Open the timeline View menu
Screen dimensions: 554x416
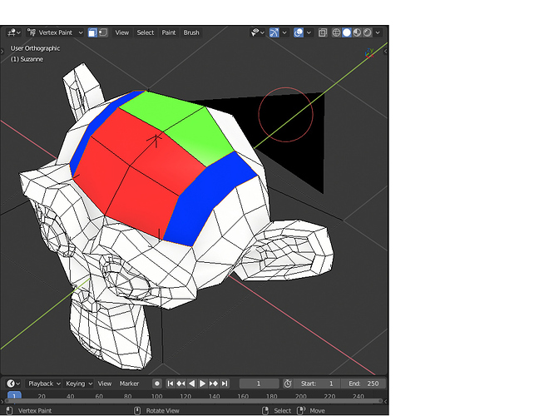point(105,384)
